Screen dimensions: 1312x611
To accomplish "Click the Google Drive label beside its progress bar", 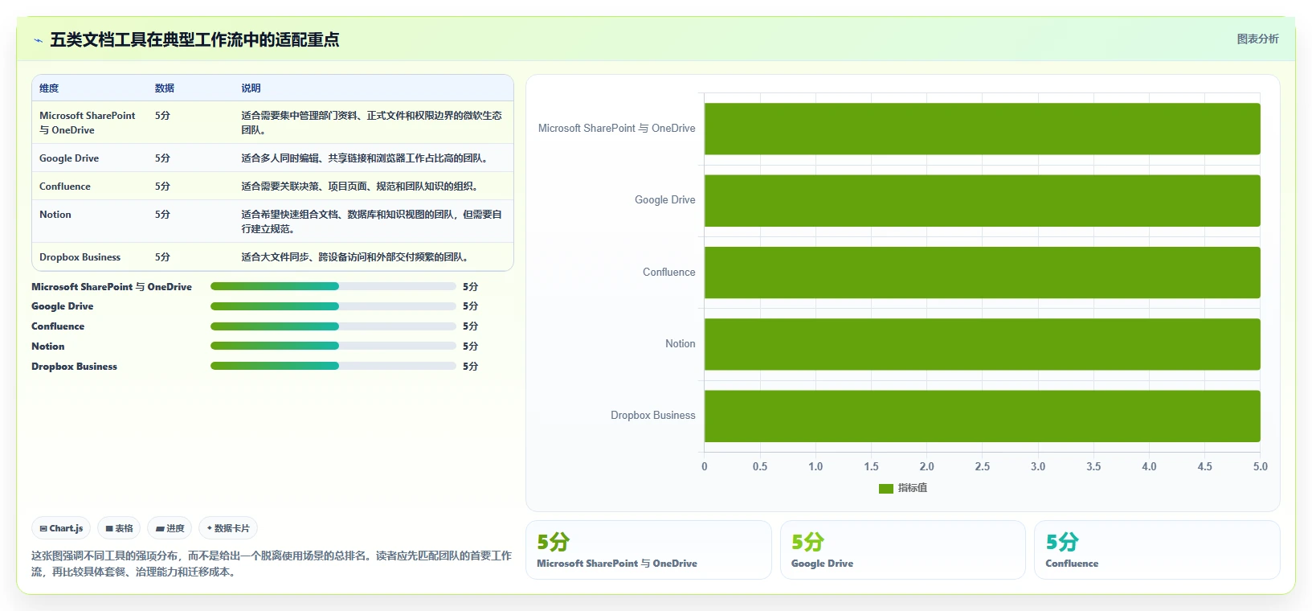I will tap(63, 306).
